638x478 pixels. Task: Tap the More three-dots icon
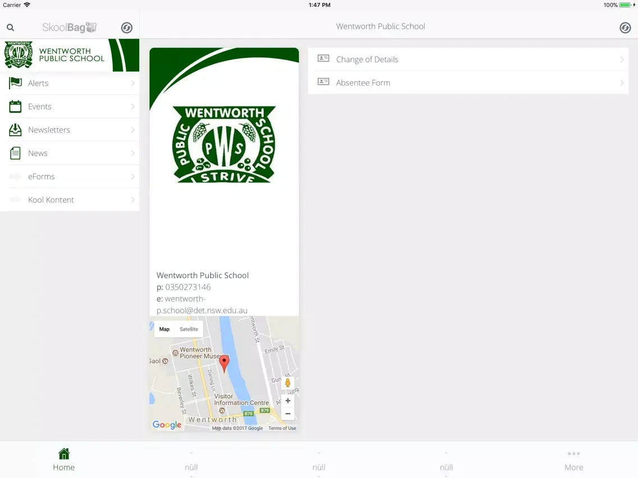(574, 453)
